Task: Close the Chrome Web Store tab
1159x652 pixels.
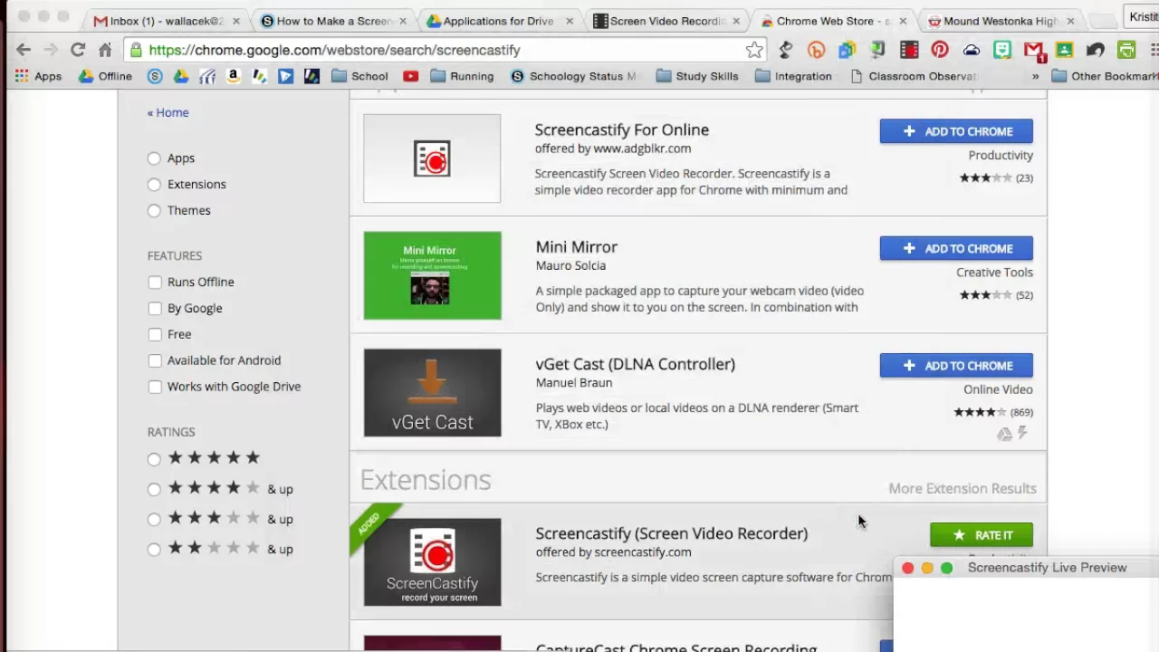Action: pyautogui.click(x=903, y=21)
